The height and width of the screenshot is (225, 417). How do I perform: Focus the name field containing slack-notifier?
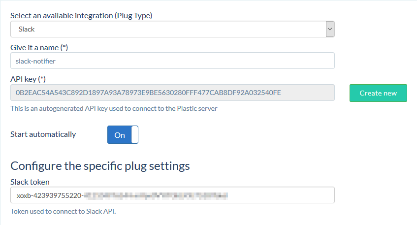(172, 61)
